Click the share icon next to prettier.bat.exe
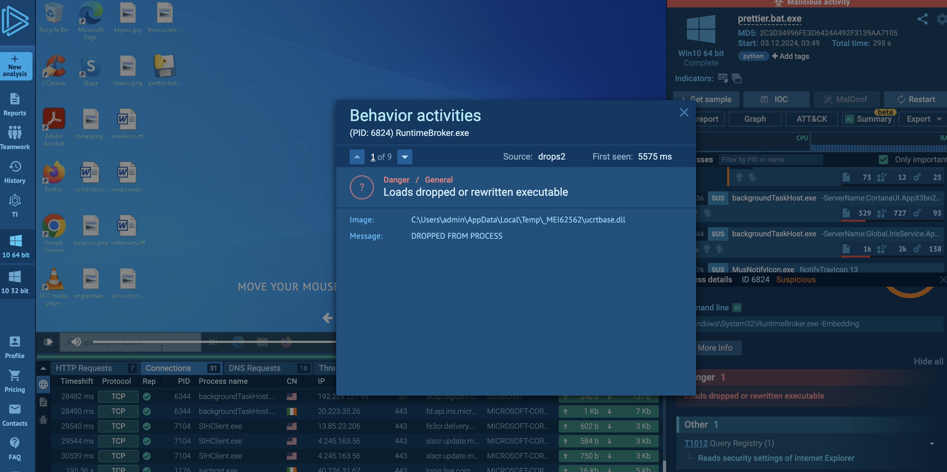 (x=922, y=19)
